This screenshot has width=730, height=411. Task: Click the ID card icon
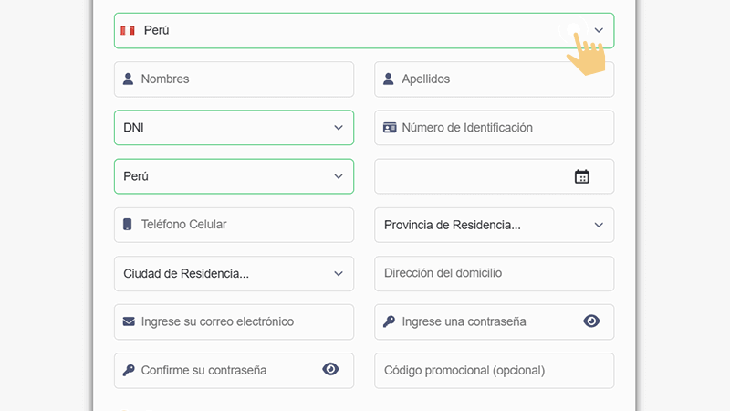click(x=390, y=128)
